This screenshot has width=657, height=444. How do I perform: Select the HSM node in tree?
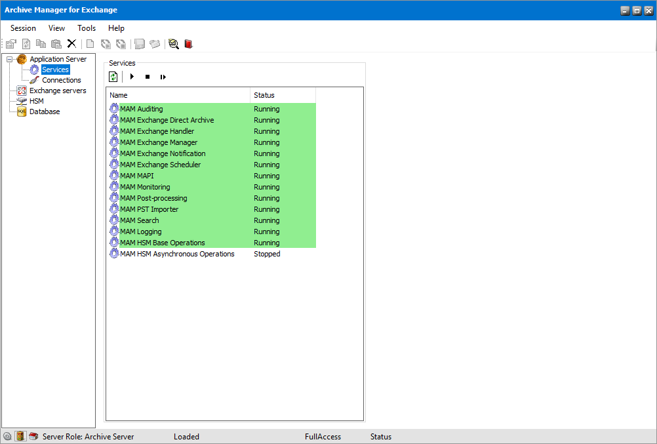point(37,101)
